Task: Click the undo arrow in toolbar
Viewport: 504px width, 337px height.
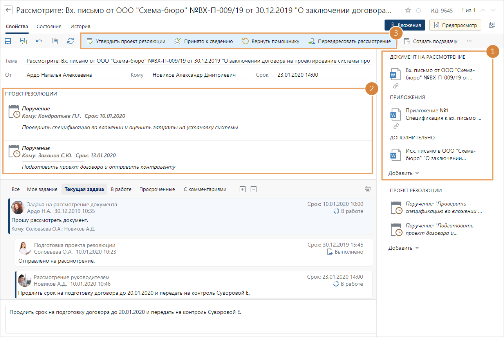Action: point(39,41)
